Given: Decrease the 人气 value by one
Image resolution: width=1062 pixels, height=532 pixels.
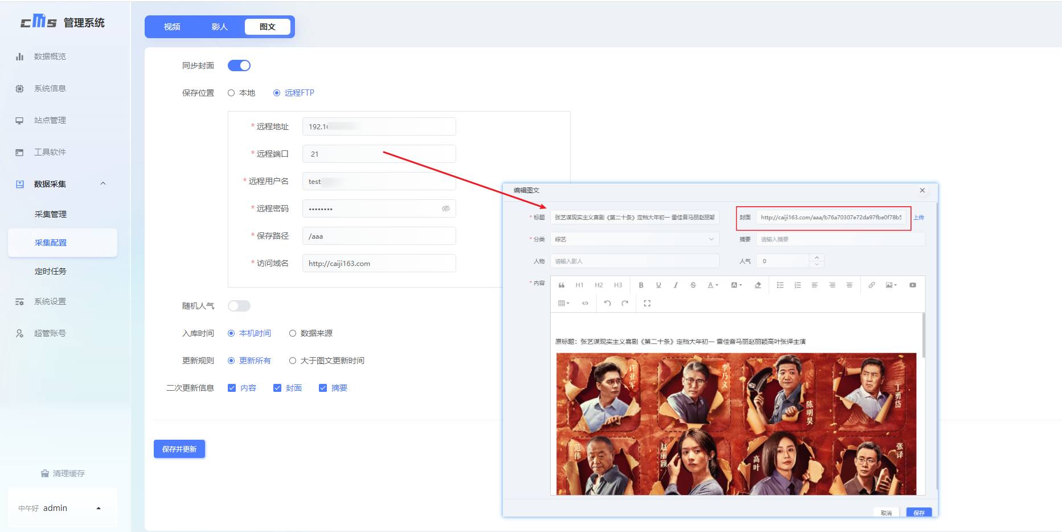Looking at the screenshot, I should (817, 264).
